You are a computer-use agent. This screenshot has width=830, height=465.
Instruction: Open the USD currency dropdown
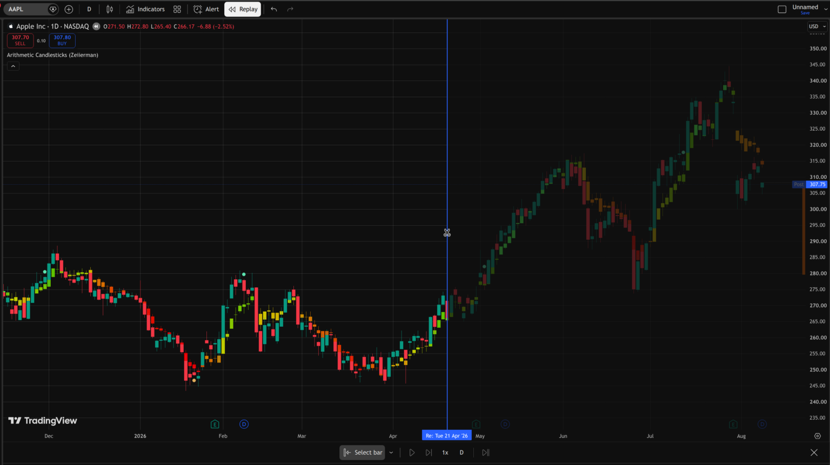pyautogui.click(x=817, y=26)
